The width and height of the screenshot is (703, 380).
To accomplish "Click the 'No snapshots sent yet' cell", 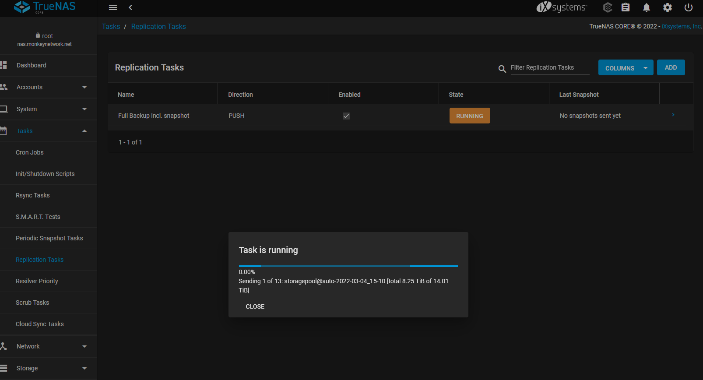I will (590, 116).
